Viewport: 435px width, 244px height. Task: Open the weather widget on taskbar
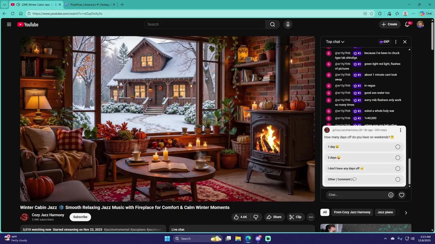click(x=15, y=239)
